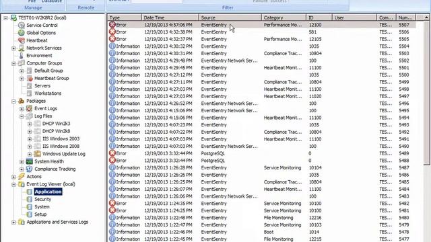Select the IIS Windows 2003 log file
This screenshot has height=242, width=431.
pos(61,139)
